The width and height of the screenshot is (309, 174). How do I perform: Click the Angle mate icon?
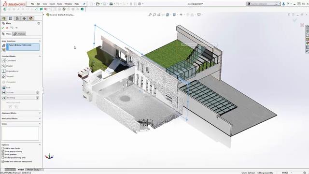tap(3, 98)
